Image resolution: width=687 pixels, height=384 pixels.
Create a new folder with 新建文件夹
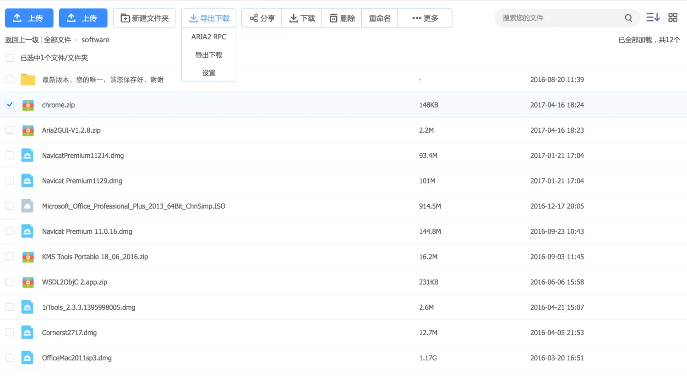144,18
